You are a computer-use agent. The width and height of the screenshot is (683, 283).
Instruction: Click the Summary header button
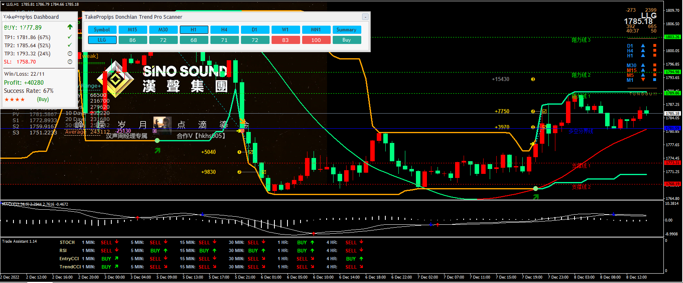347,30
